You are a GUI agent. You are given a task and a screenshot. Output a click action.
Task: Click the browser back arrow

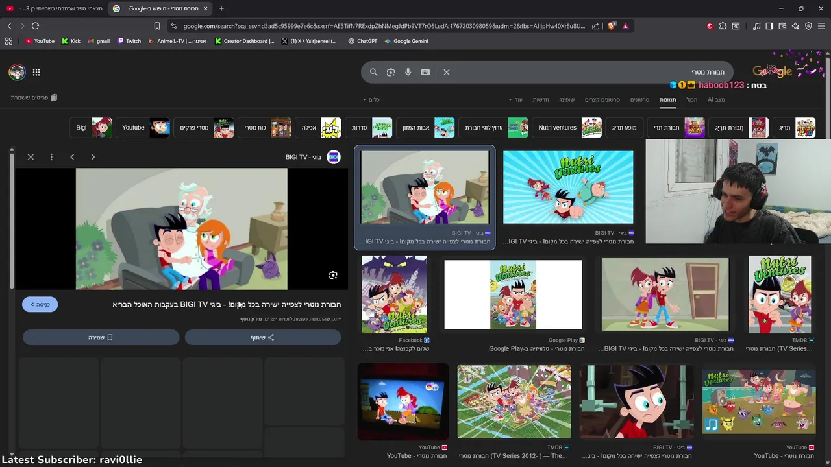[x=9, y=26]
